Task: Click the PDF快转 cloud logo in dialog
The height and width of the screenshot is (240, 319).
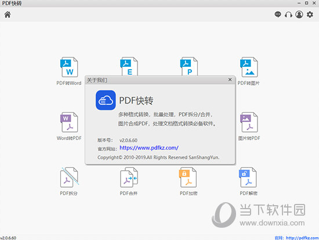Action: coord(106,100)
